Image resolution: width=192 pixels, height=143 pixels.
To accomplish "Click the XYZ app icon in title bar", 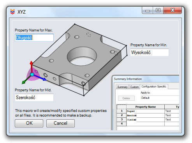I will coord(12,12).
